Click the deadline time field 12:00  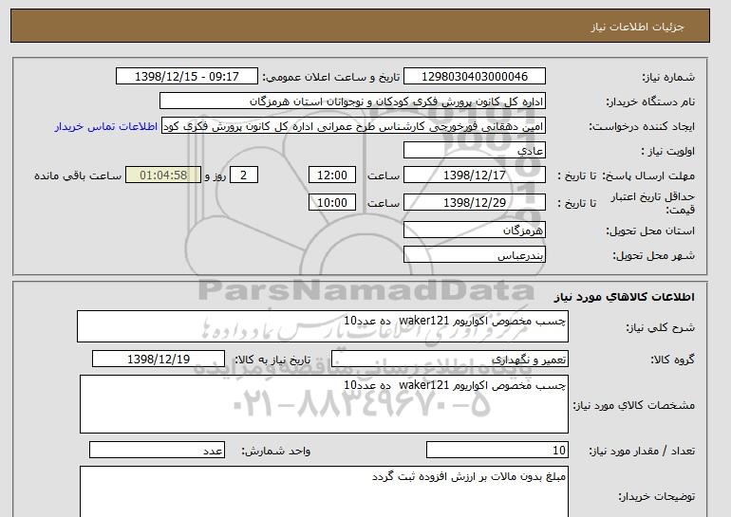332,175
